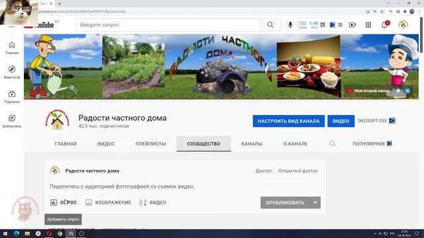
Task: Click vidIQ 6.4K stat value
Action: click(314, 24)
